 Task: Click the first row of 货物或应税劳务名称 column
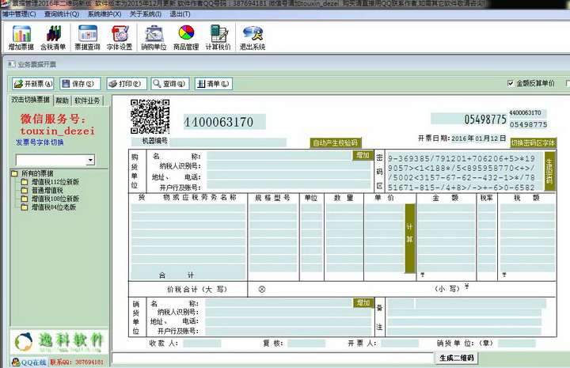pyautogui.click(x=188, y=208)
